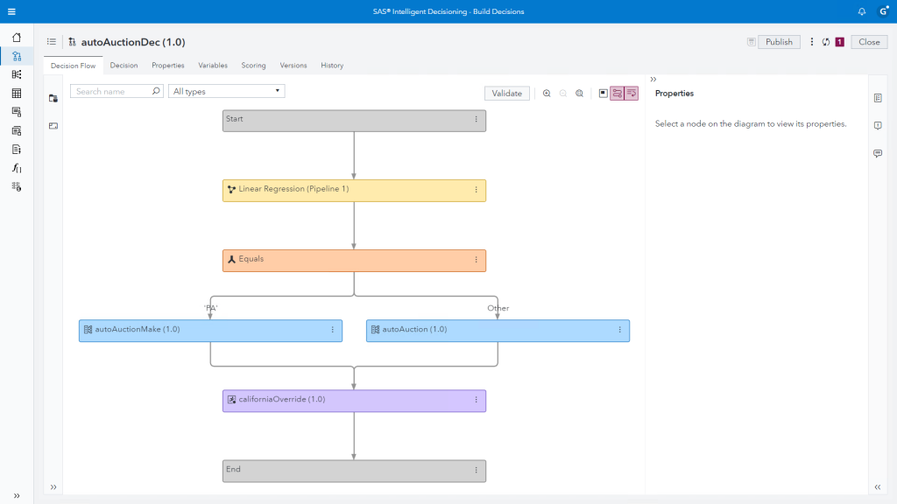Select the Zoom In icon above the diagram
Image resolution: width=897 pixels, height=504 pixels.
[x=547, y=93]
